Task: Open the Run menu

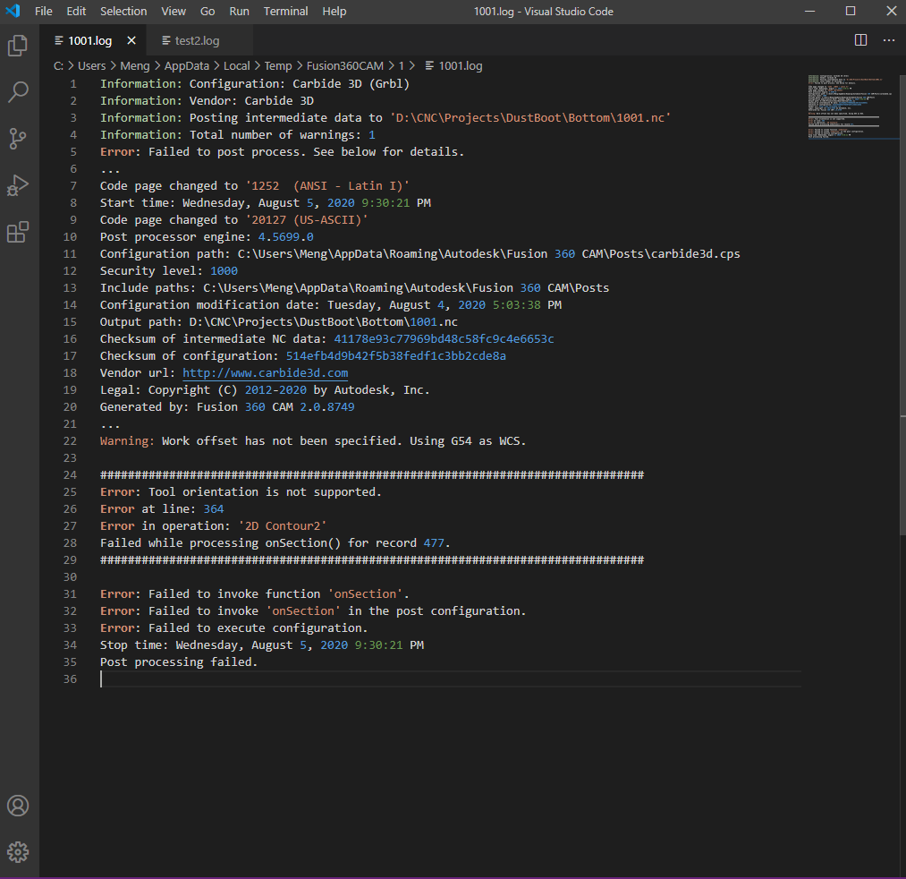Action: pyautogui.click(x=239, y=11)
